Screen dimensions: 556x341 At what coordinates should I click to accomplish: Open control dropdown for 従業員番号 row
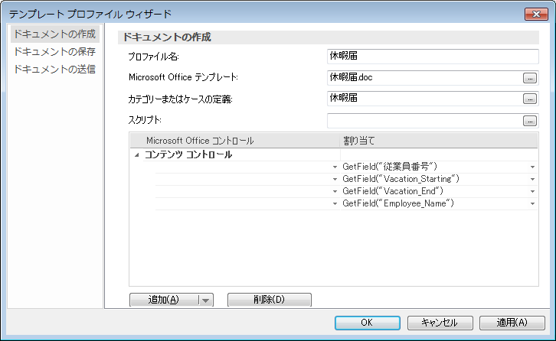click(335, 167)
